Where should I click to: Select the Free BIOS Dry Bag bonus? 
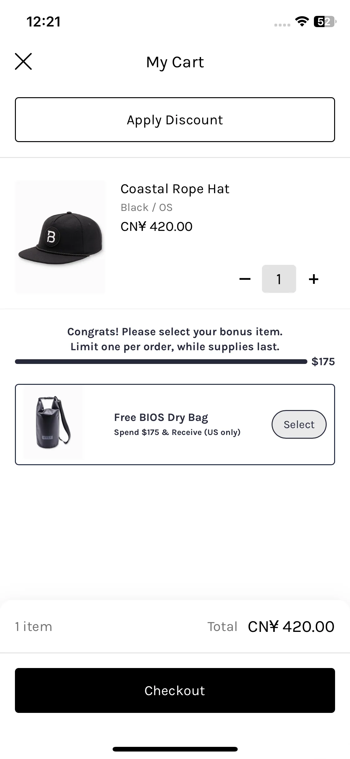click(x=299, y=424)
